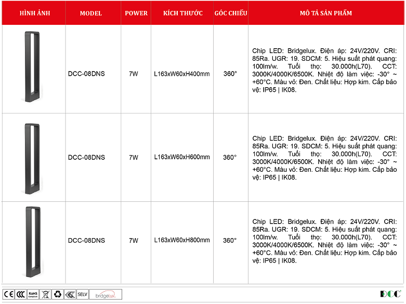
Task: Click the L163xW60xH600mm dimension text
Action: point(182,157)
